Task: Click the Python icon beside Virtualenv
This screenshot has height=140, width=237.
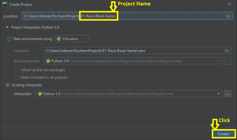Action: [x=59, y=39]
